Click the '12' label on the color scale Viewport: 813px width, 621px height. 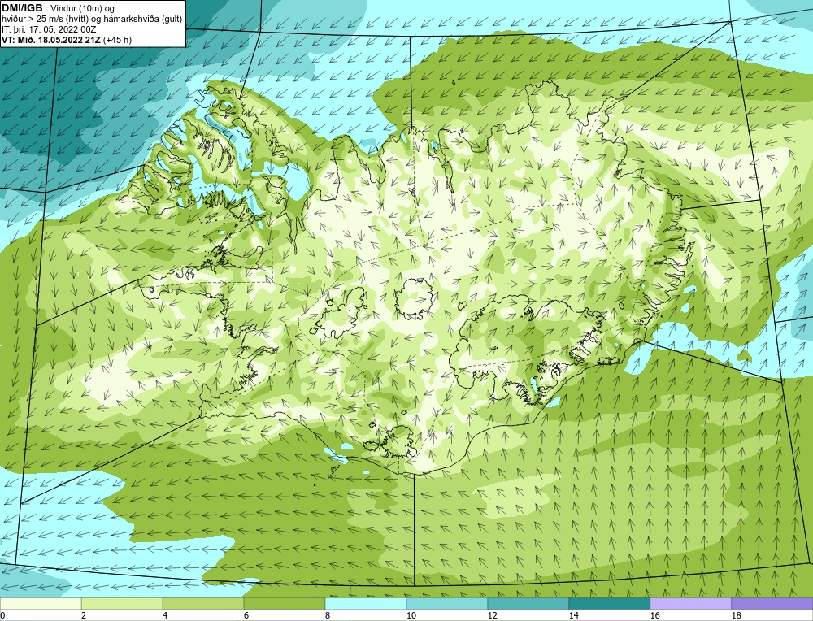493,615
